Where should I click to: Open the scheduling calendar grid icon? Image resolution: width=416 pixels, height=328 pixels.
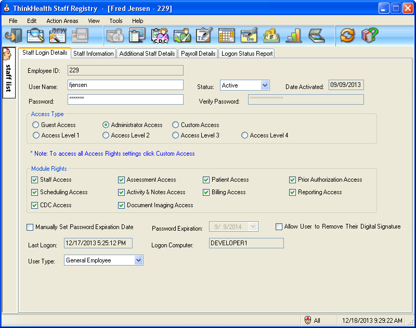pyautogui.click(x=226, y=35)
